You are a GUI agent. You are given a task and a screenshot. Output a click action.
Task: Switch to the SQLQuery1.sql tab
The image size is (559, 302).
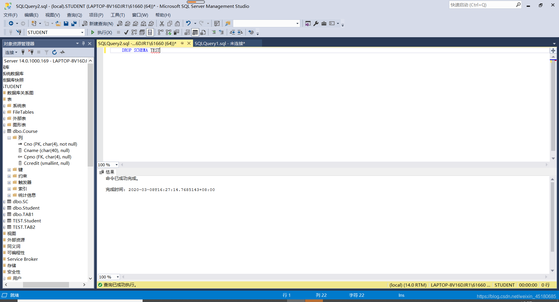[x=220, y=43]
